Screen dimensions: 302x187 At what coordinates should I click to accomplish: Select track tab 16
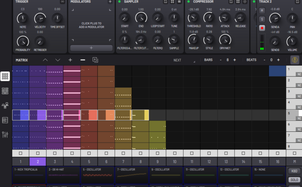click(277, 161)
